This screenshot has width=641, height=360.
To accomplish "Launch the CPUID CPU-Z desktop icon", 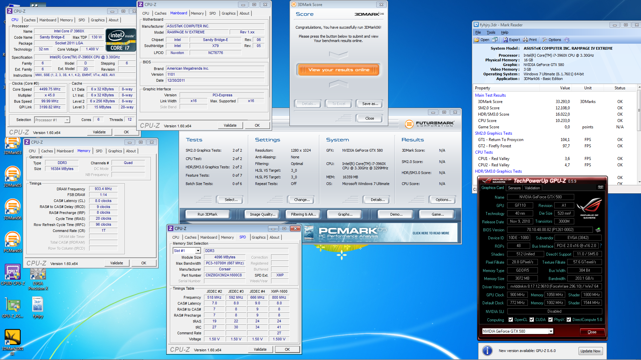I will [x=12, y=275].
